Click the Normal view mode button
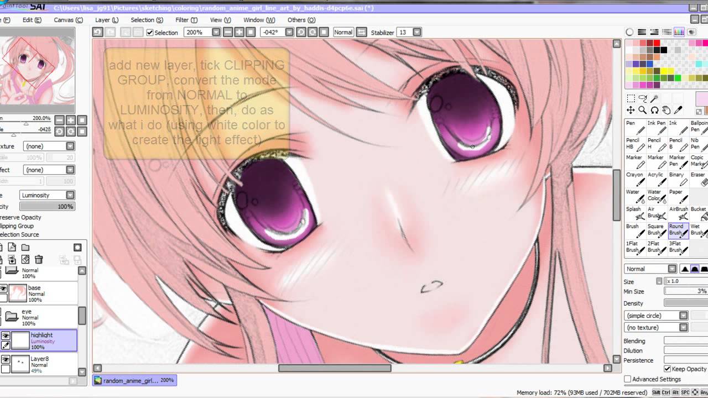This screenshot has height=398, width=708. [343, 33]
